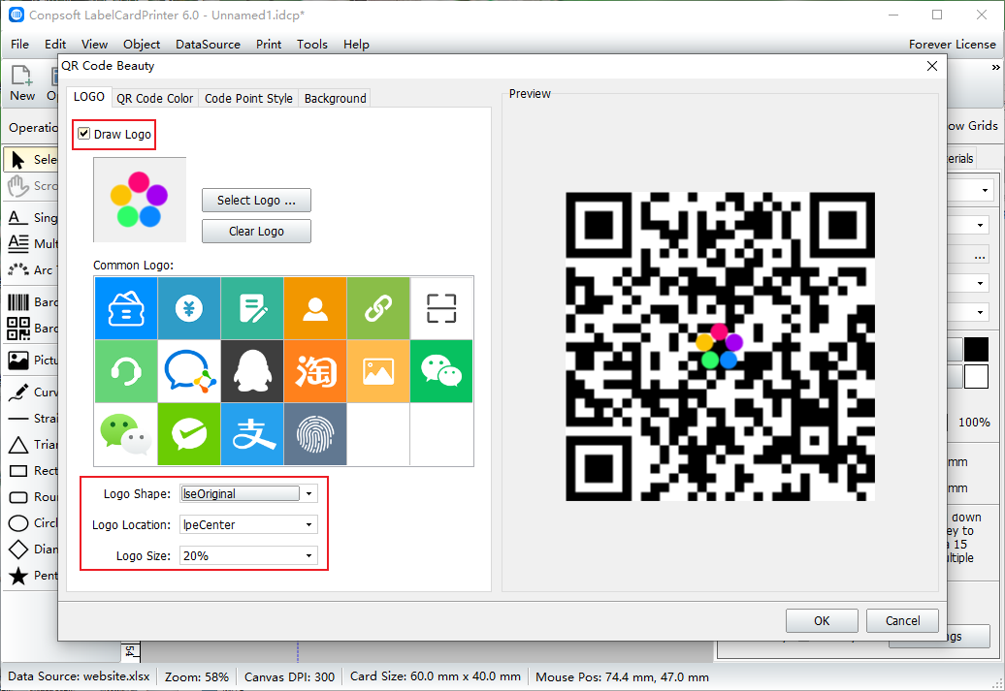Select the blue chat bubble logo
Screen dimensions: 1005x691
[x=189, y=371]
